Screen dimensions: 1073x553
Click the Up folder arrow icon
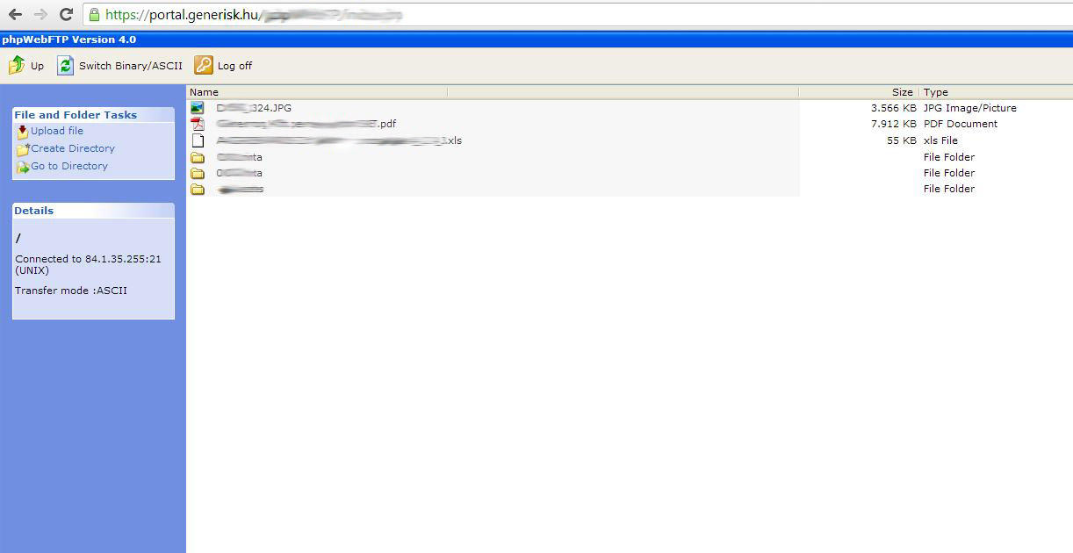17,65
